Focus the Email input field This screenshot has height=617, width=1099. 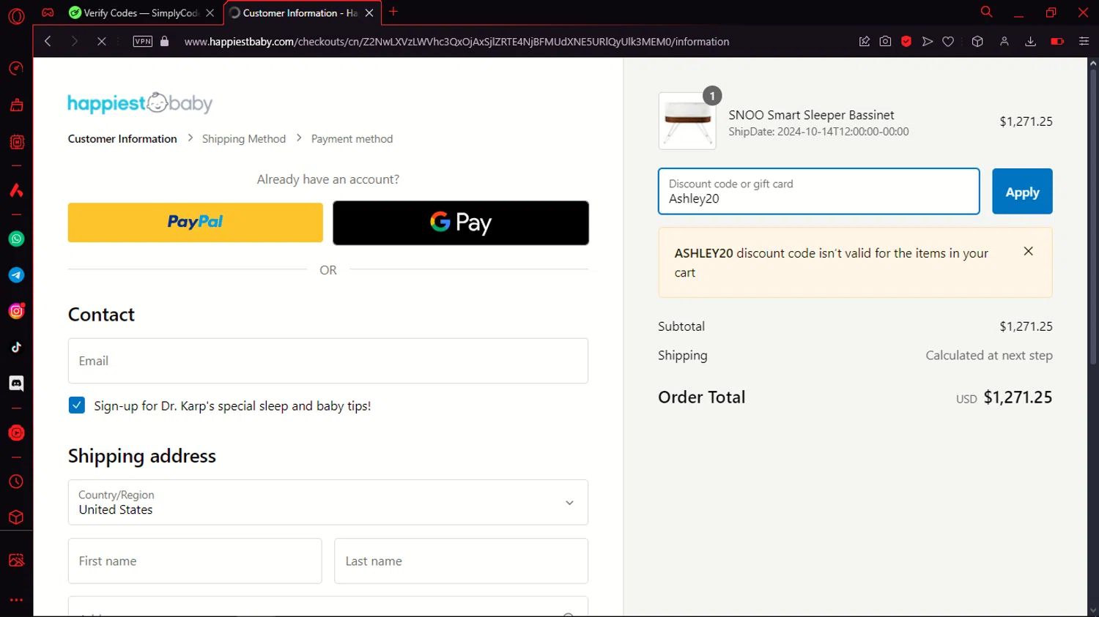(328, 361)
